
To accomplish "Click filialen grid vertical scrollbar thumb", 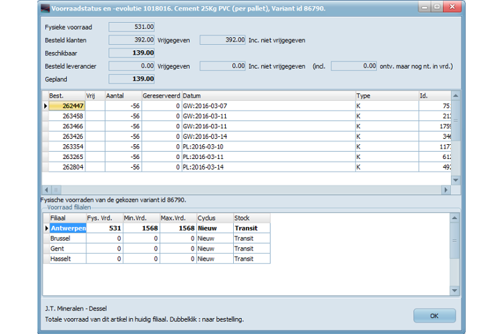I will point(454,240).
